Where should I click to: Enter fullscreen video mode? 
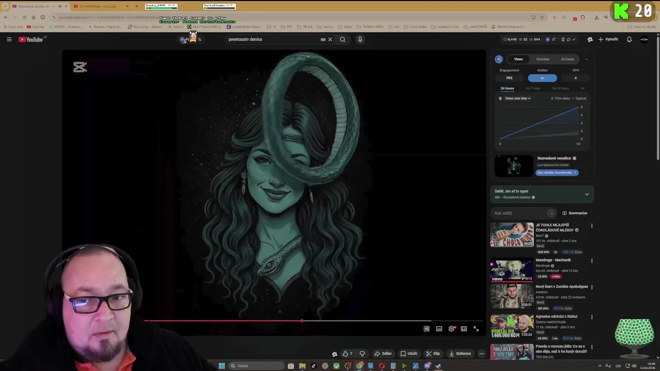click(476, 329)
